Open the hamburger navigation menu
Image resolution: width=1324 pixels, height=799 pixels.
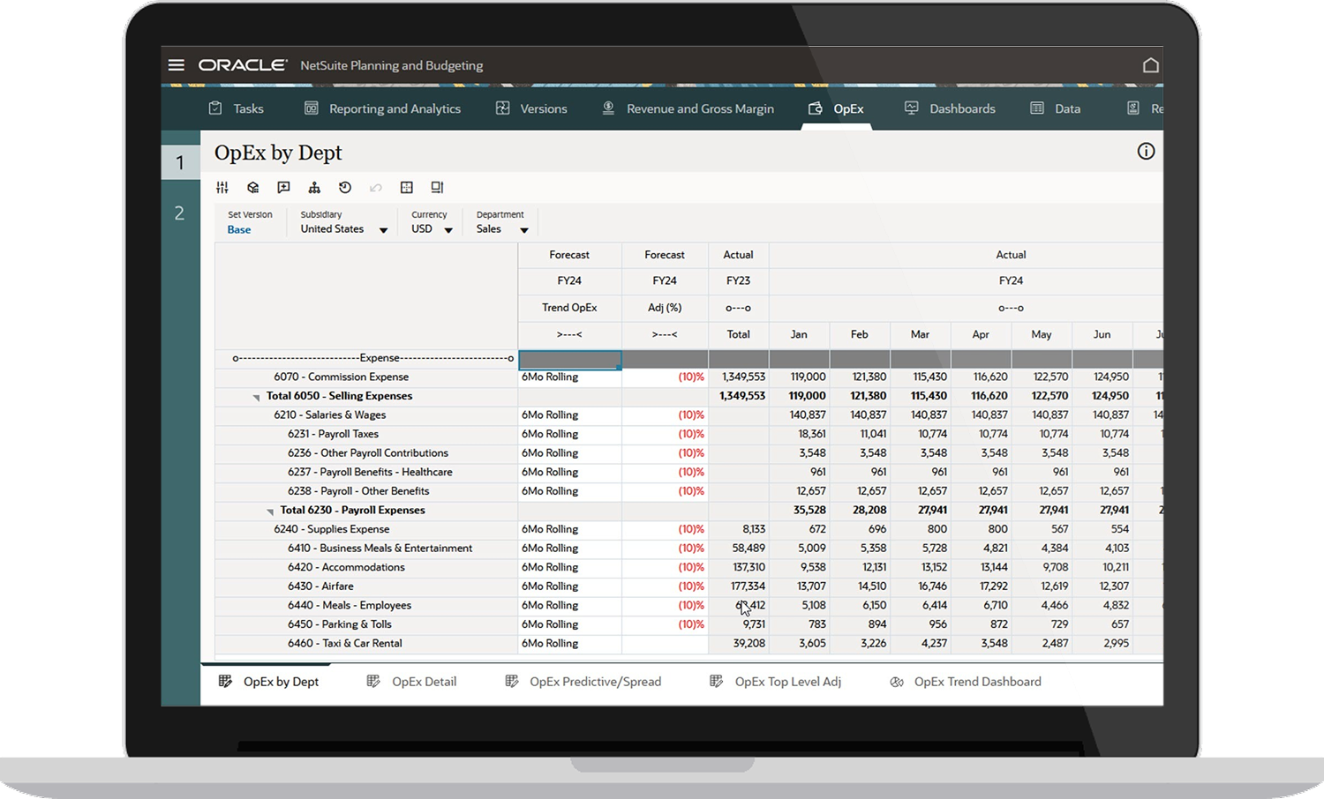(176, 65)
